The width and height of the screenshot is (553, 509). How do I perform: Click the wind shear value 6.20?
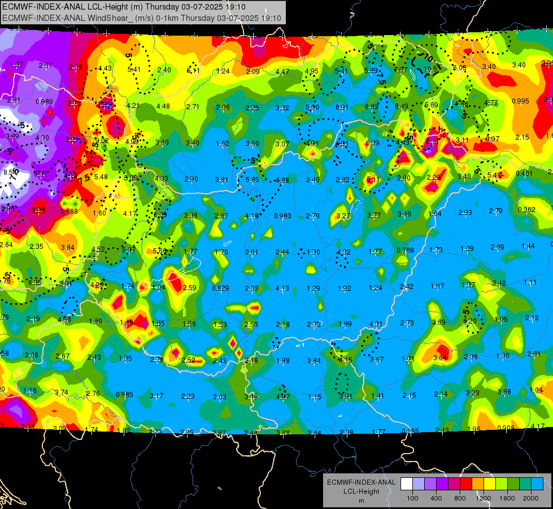point(470,321)
